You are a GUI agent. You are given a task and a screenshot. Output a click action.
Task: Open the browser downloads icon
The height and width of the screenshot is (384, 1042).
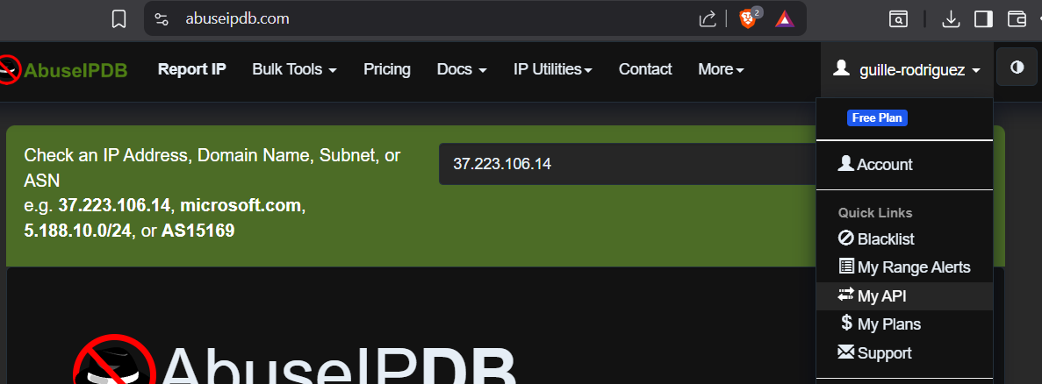click(951, 18)
